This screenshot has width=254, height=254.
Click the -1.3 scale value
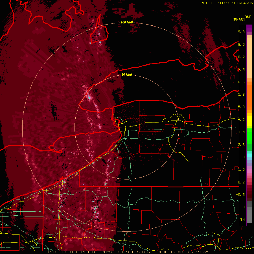click(x=240, y=207)
